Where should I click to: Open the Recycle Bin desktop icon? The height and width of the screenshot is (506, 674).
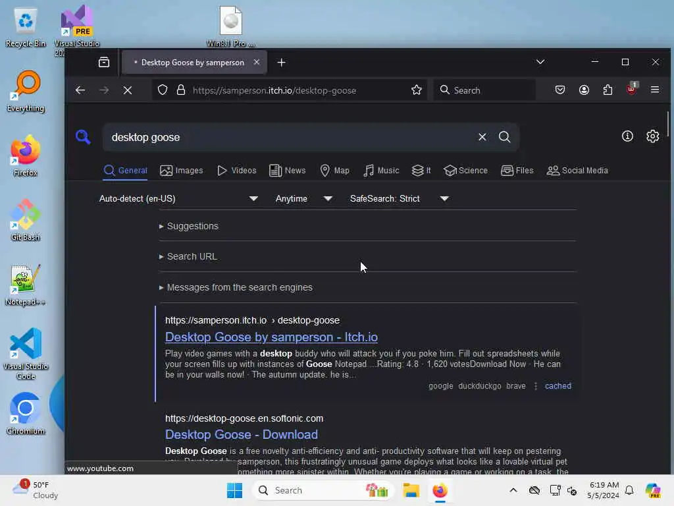click(26, 27)
